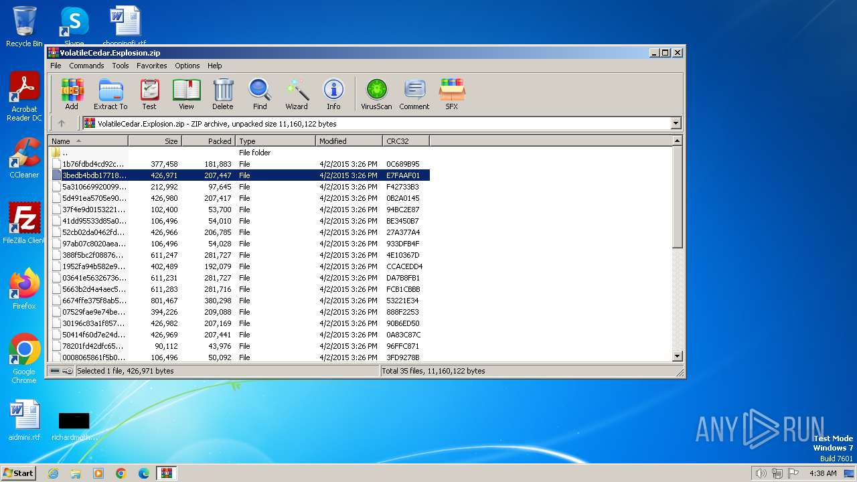Open Windows Explorer from the taskbar
Viewport: 857px width, 482px height.
(76, 473)
